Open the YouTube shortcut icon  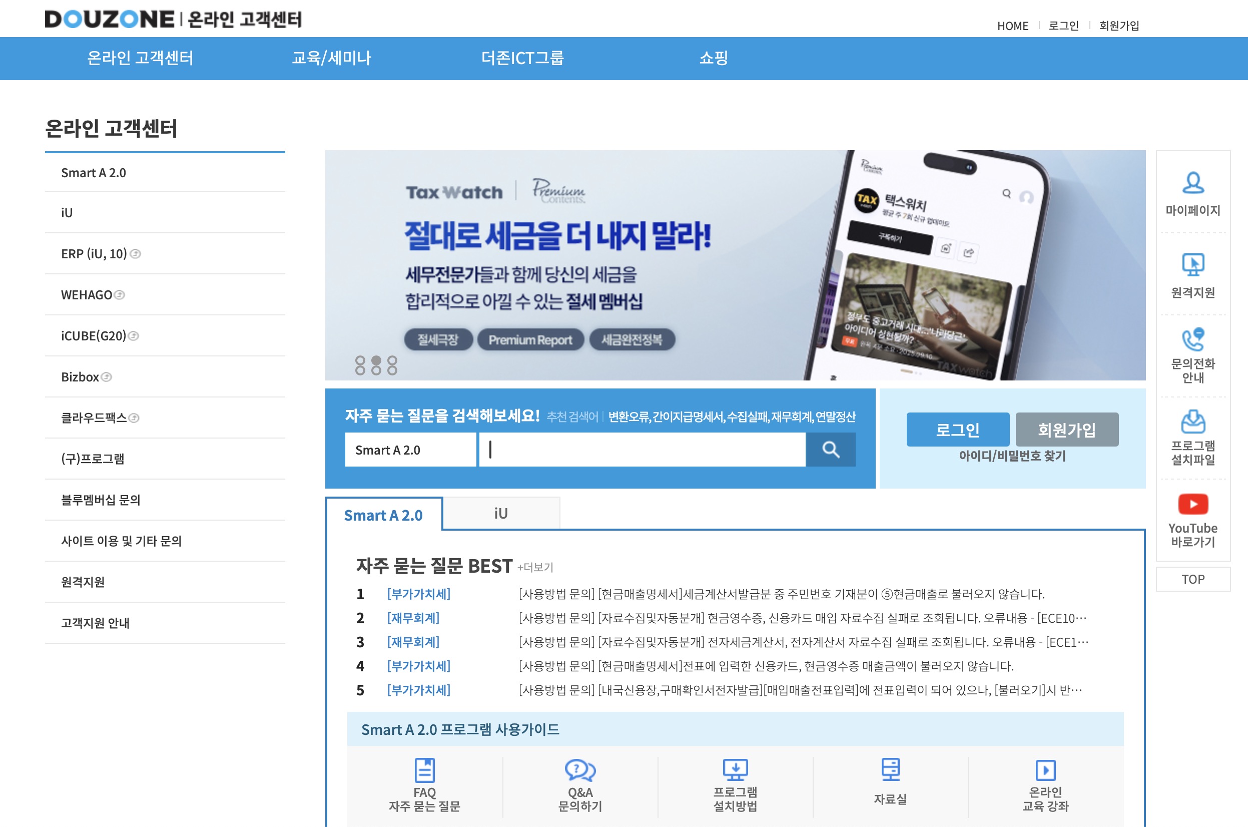(x=1192, y=504)
